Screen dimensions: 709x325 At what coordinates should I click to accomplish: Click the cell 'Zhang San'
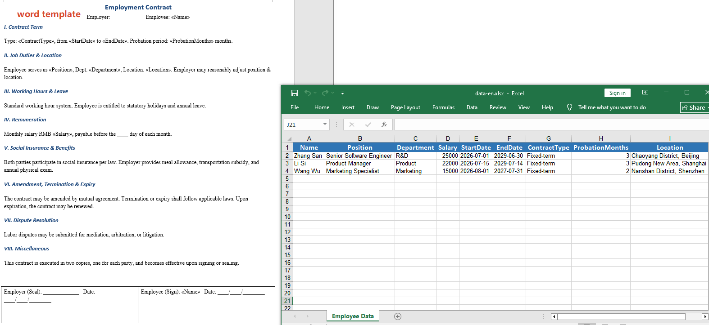[309, 156]
